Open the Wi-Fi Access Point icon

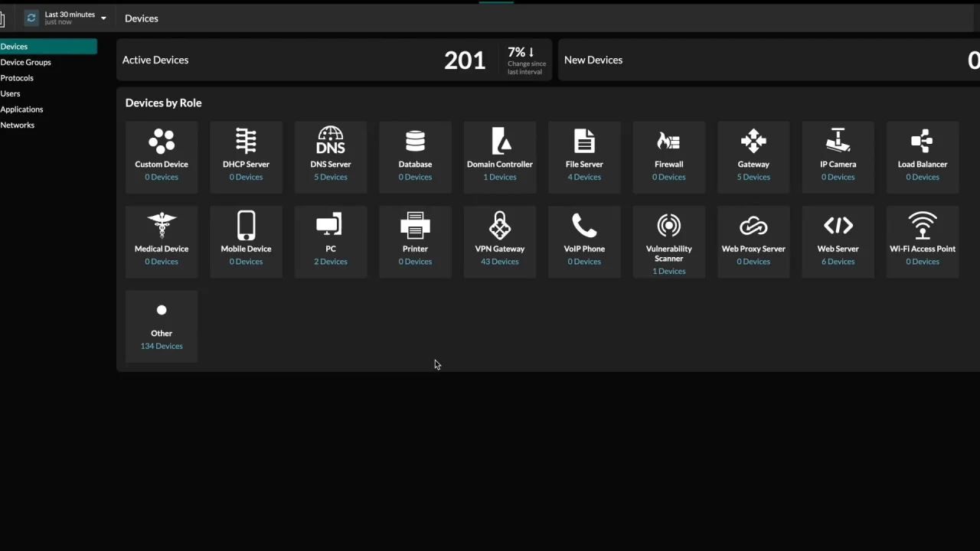tap(923, 226)
